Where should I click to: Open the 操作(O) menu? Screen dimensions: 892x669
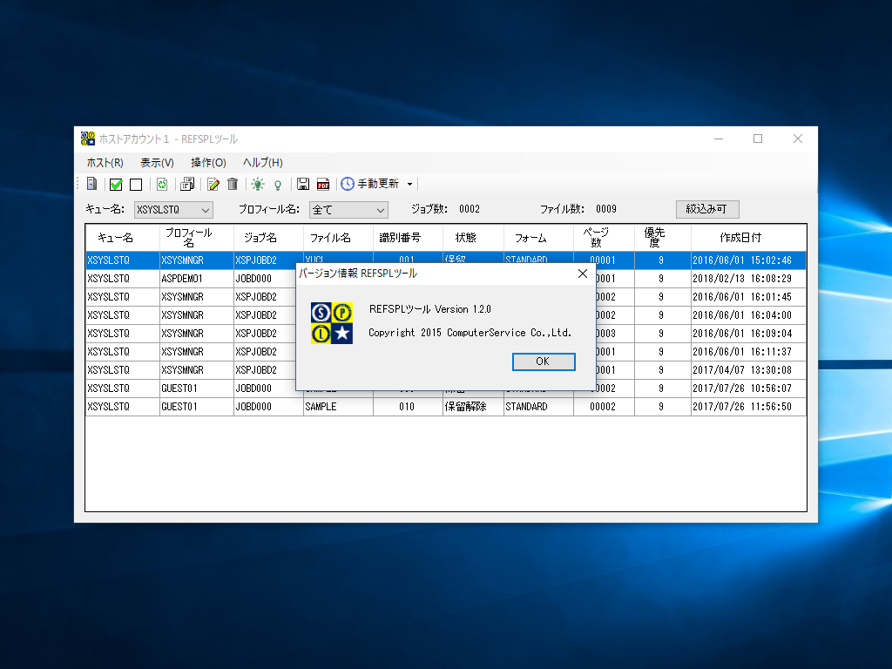[208, 163]
